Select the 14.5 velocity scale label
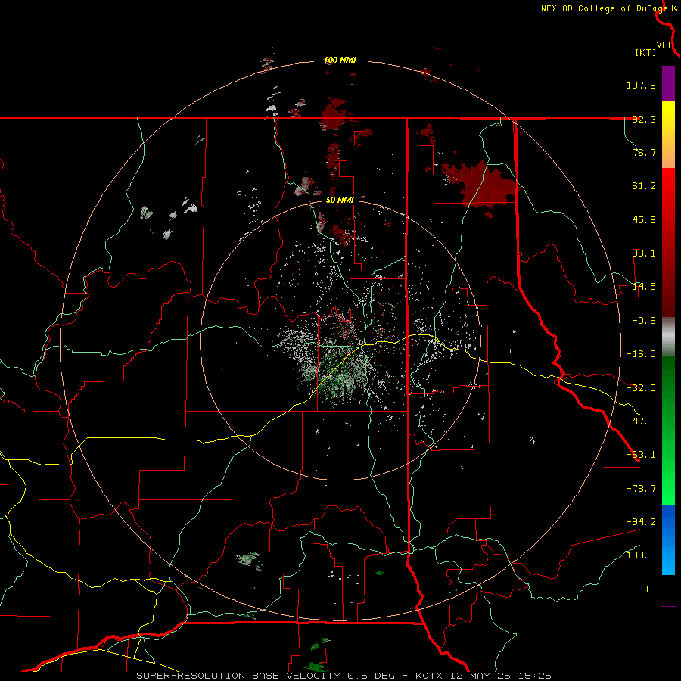The height and width of the screenshot is (681, 681). point(644,287)
